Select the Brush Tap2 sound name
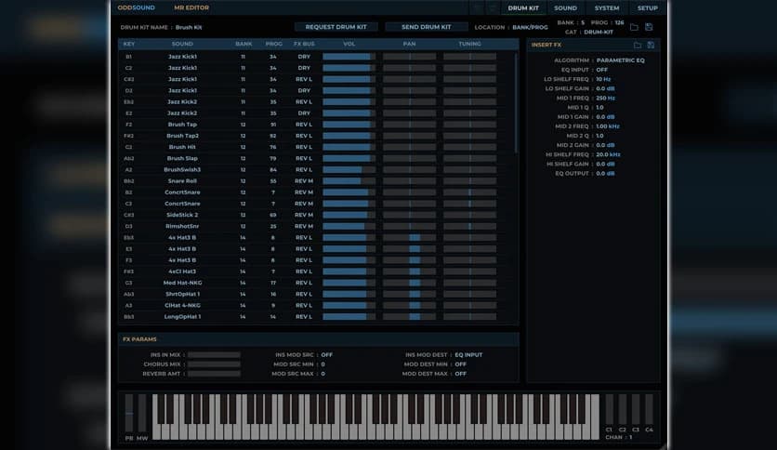The height and width of the screenshot is (450, 777). point(182,136)
